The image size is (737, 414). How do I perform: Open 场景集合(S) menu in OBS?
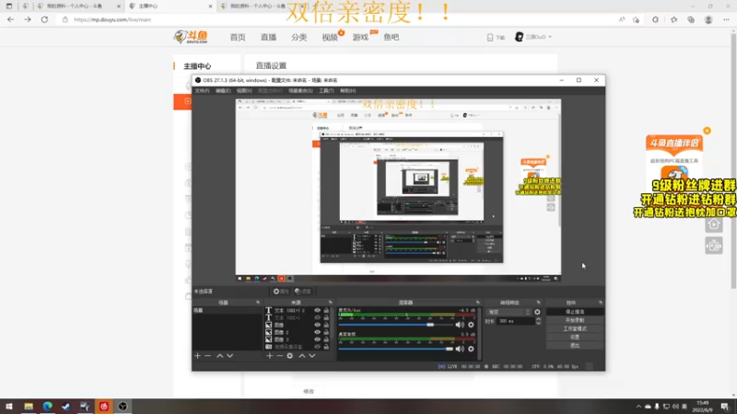coord(300,90)
